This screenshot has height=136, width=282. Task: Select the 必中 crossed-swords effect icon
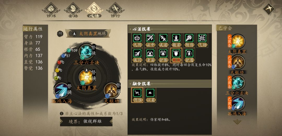click(x=150, y=40)
